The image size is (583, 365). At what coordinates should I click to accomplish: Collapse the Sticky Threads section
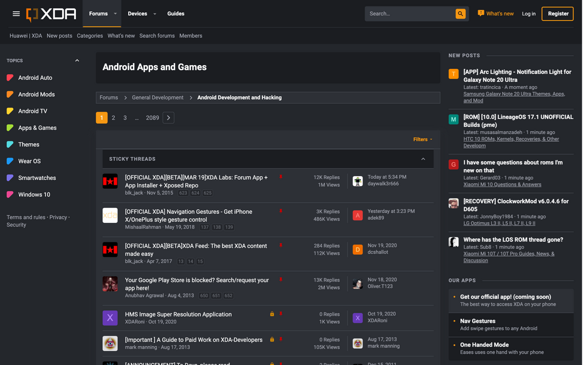click(x=423, y=159)
